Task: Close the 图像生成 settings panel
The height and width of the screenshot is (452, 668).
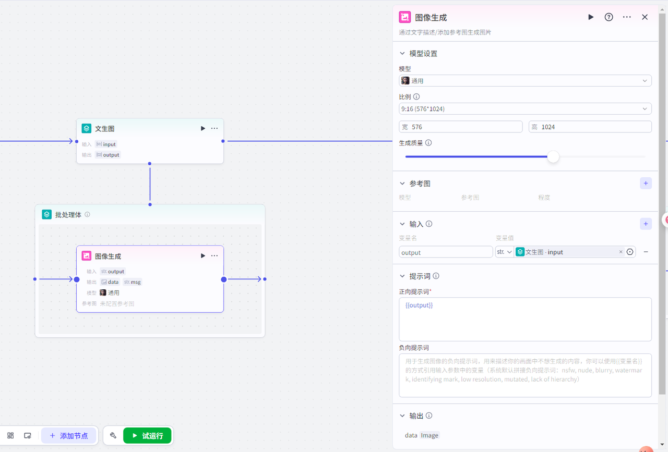Action: tap(645, 17)
